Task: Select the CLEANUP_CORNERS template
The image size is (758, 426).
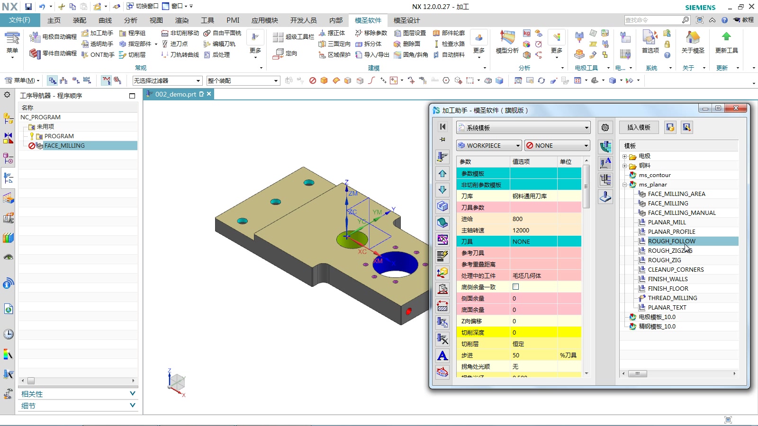Action: (x=676, y=270)
